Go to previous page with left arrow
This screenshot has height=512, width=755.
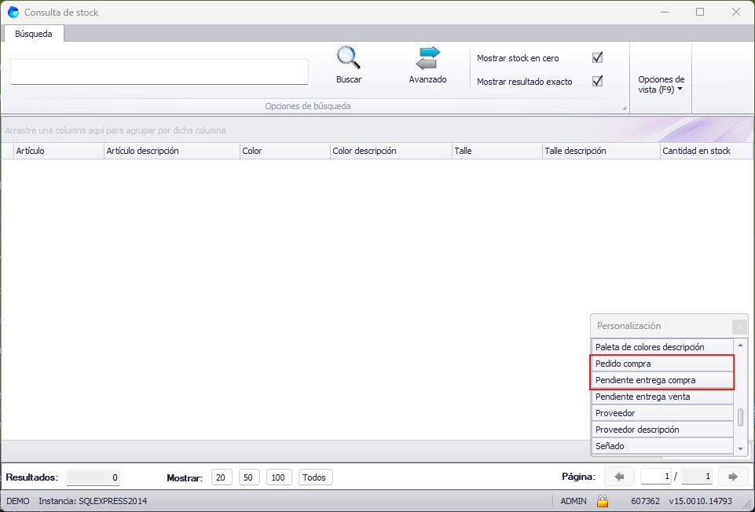point(619,477)
